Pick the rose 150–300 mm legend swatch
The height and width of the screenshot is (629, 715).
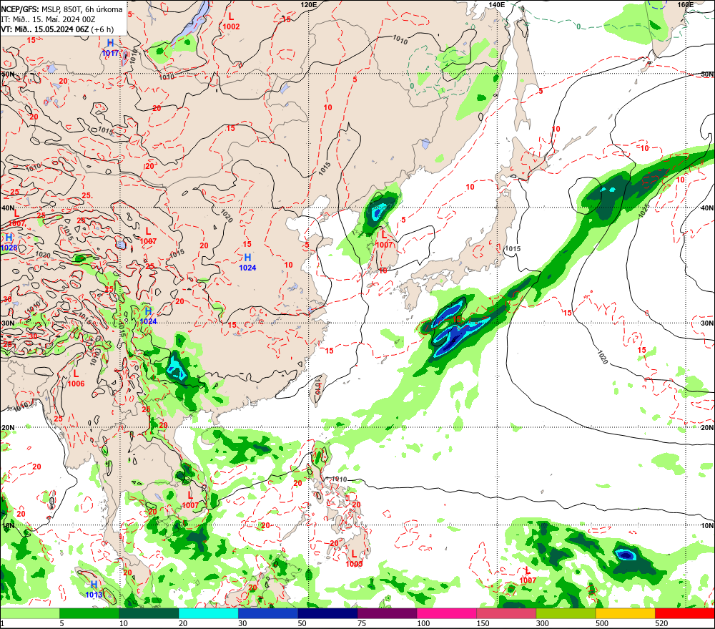coord(506,613)
